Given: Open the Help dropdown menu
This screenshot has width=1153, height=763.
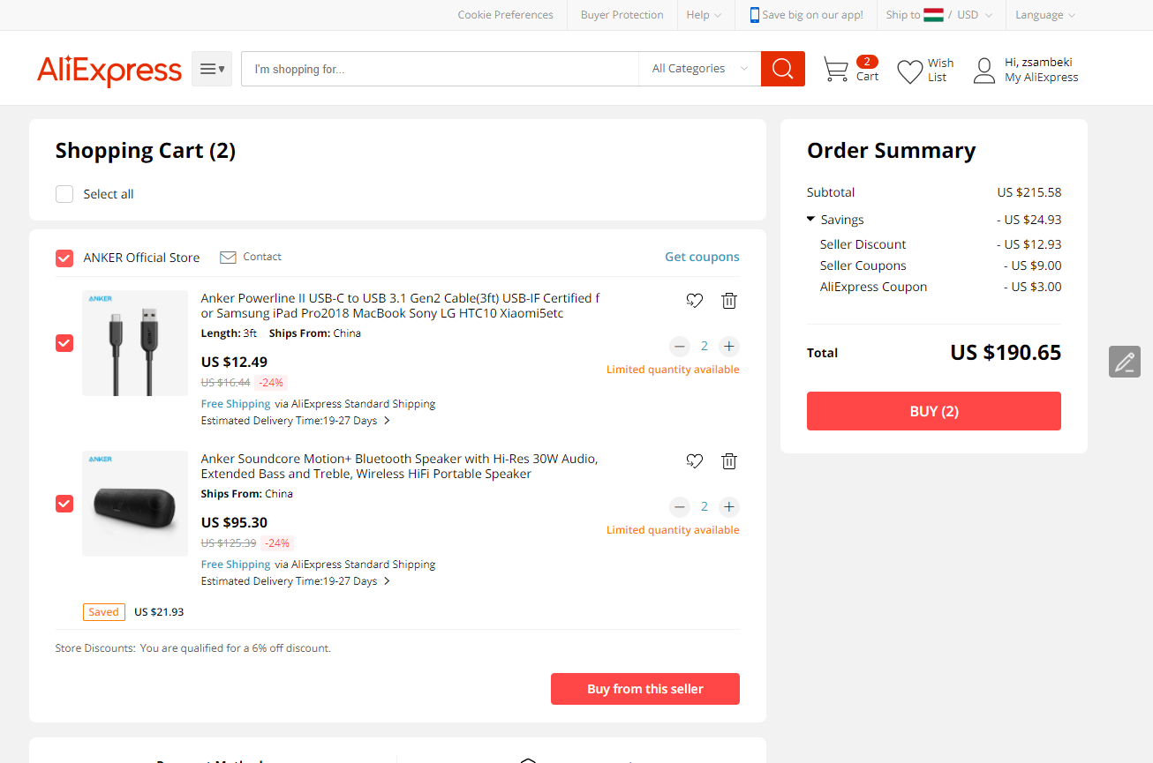Looking at the screenshot, I should click(x=704, y=15).
